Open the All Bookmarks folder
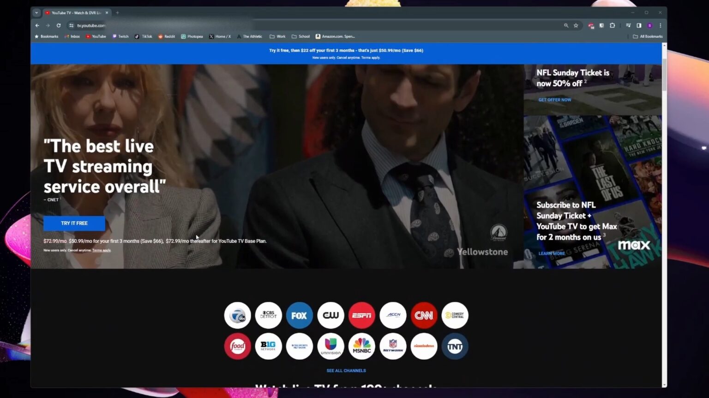The width and height of the screenshot is (709, 398). 648,36
